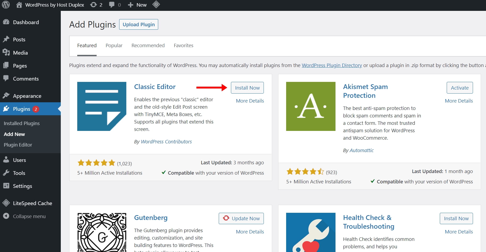Switch to the Featured tab
The height and width of the screenshot is (252, 486).
click(87, 46)
